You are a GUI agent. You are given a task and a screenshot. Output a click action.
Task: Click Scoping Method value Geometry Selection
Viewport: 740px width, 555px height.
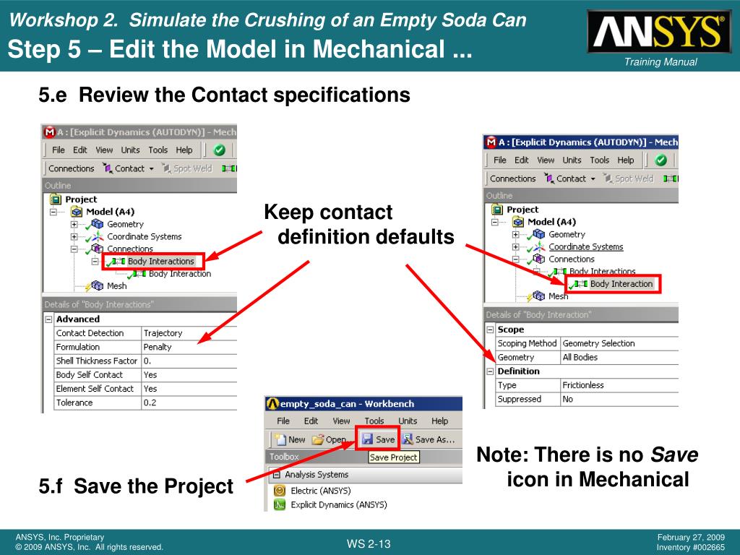619,343
